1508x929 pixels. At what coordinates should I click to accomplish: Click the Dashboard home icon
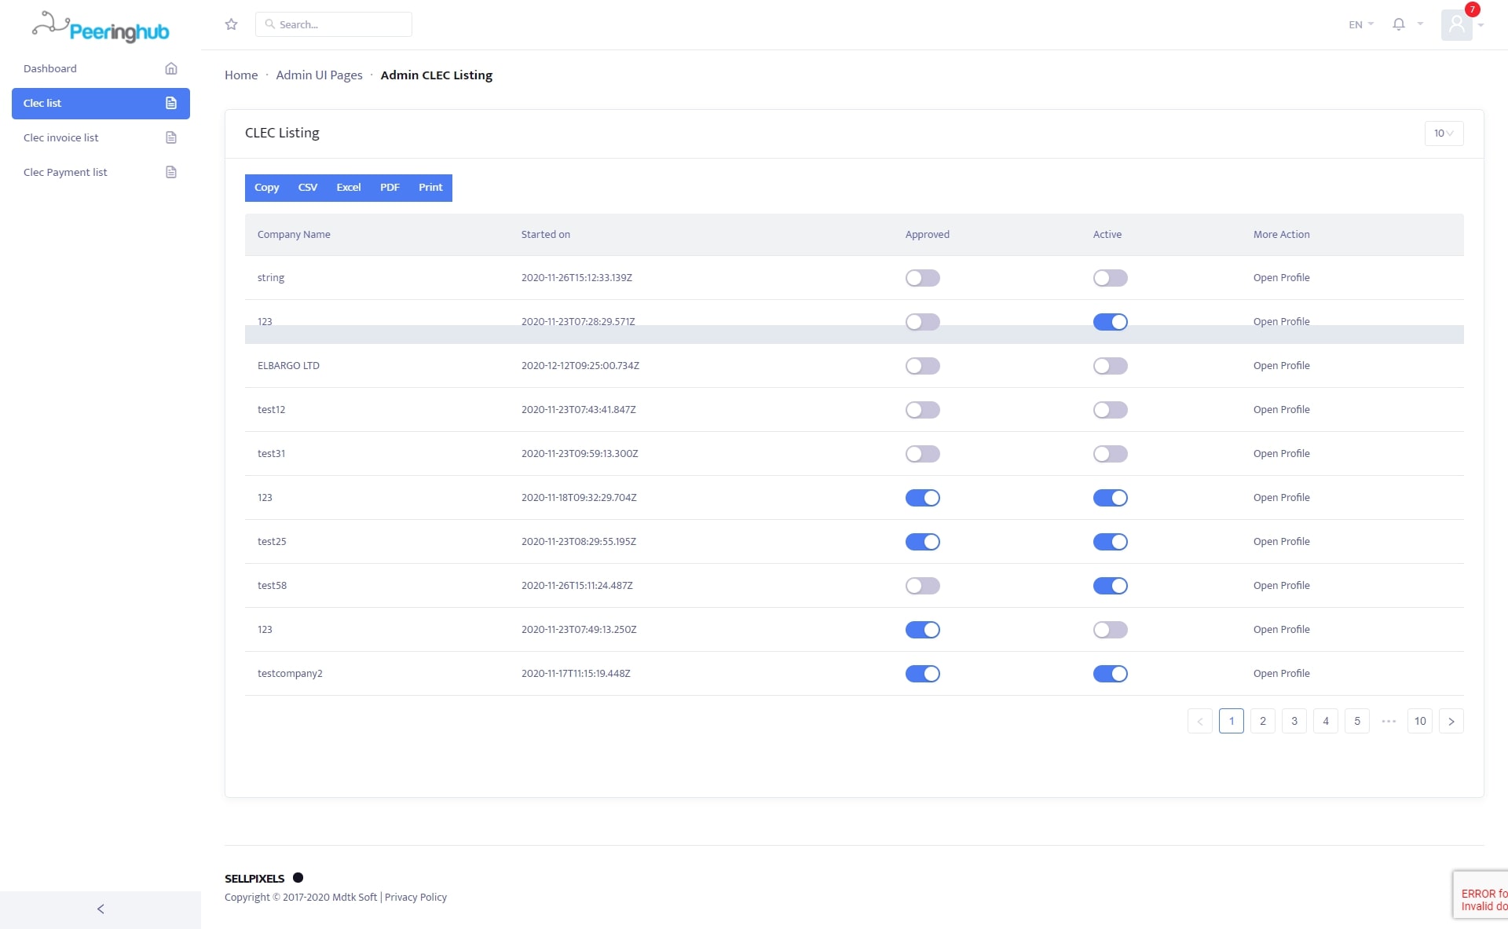pos(170,68)
